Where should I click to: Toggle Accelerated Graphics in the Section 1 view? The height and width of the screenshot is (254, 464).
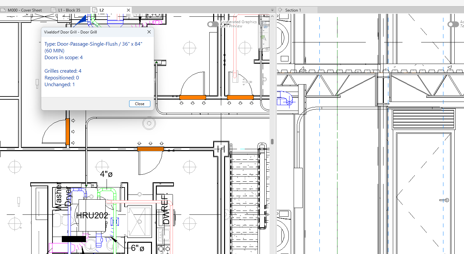453,24
